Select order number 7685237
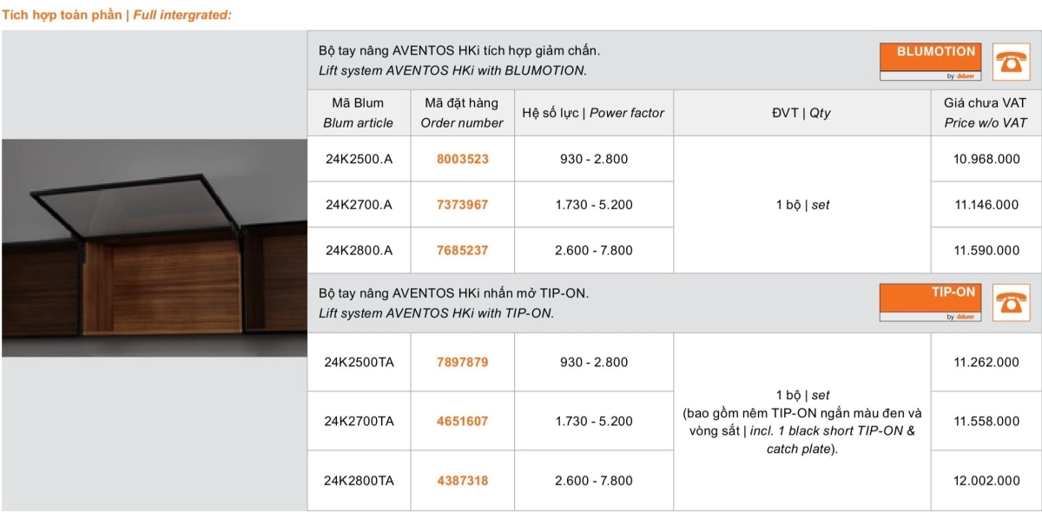Screen dimensions: 1042x512 [462, 250]
